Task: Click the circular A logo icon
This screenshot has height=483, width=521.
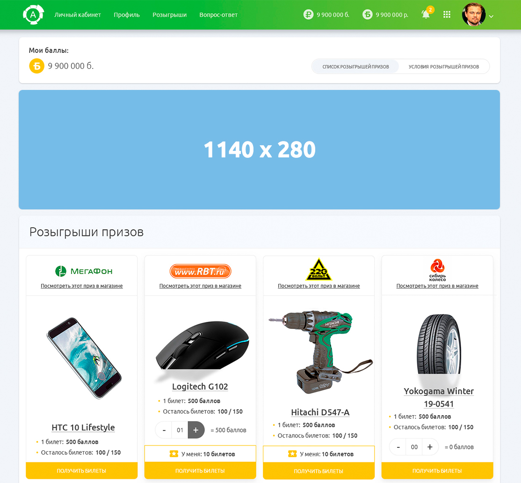Action: 33,15
